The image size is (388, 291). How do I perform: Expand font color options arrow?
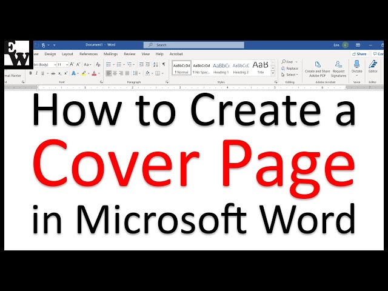pyautogui.click(x=99, y=73)
